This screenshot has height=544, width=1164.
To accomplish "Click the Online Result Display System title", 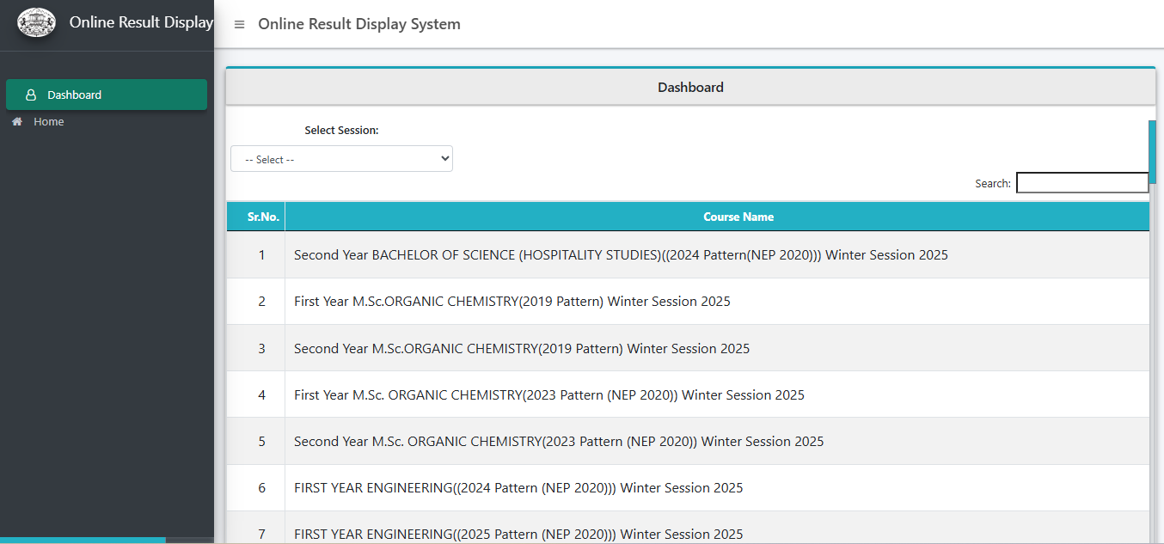I will (x=358, y=24).
